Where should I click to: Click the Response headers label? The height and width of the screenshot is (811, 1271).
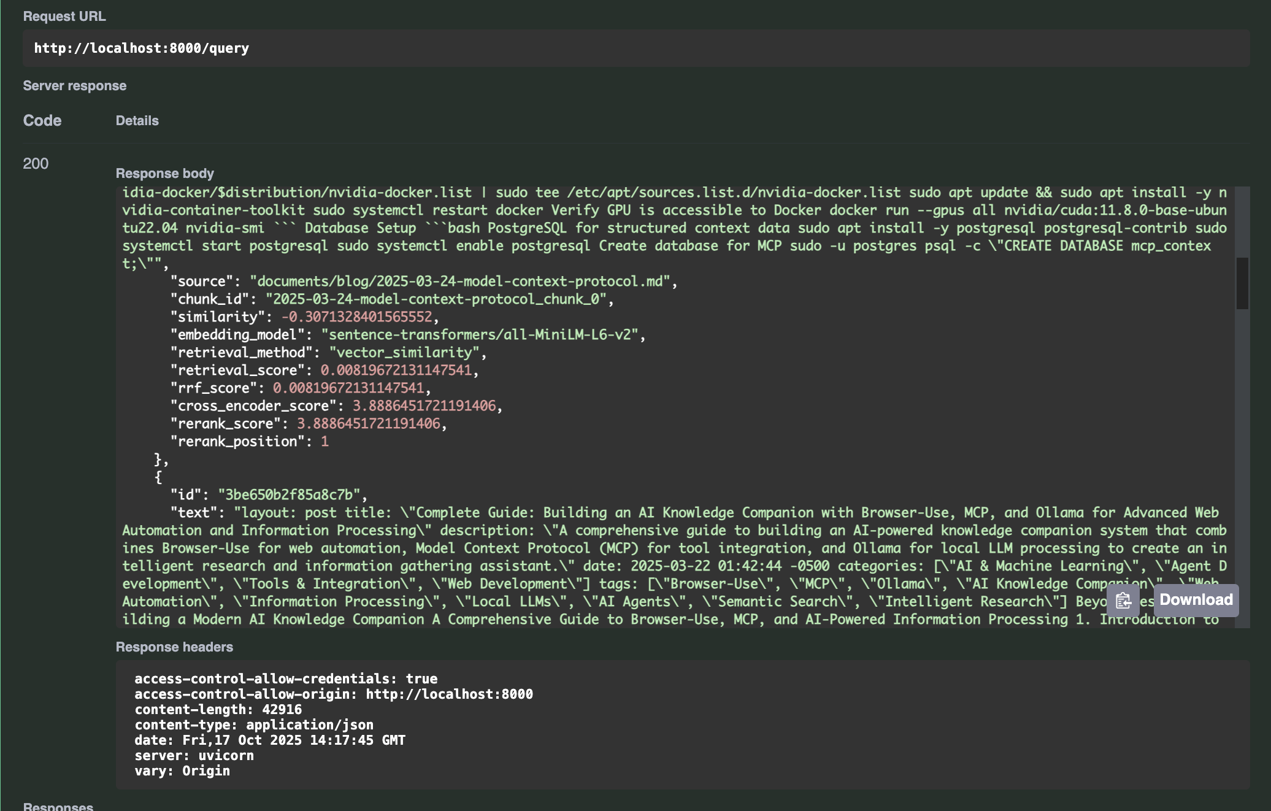click(174, 647)
